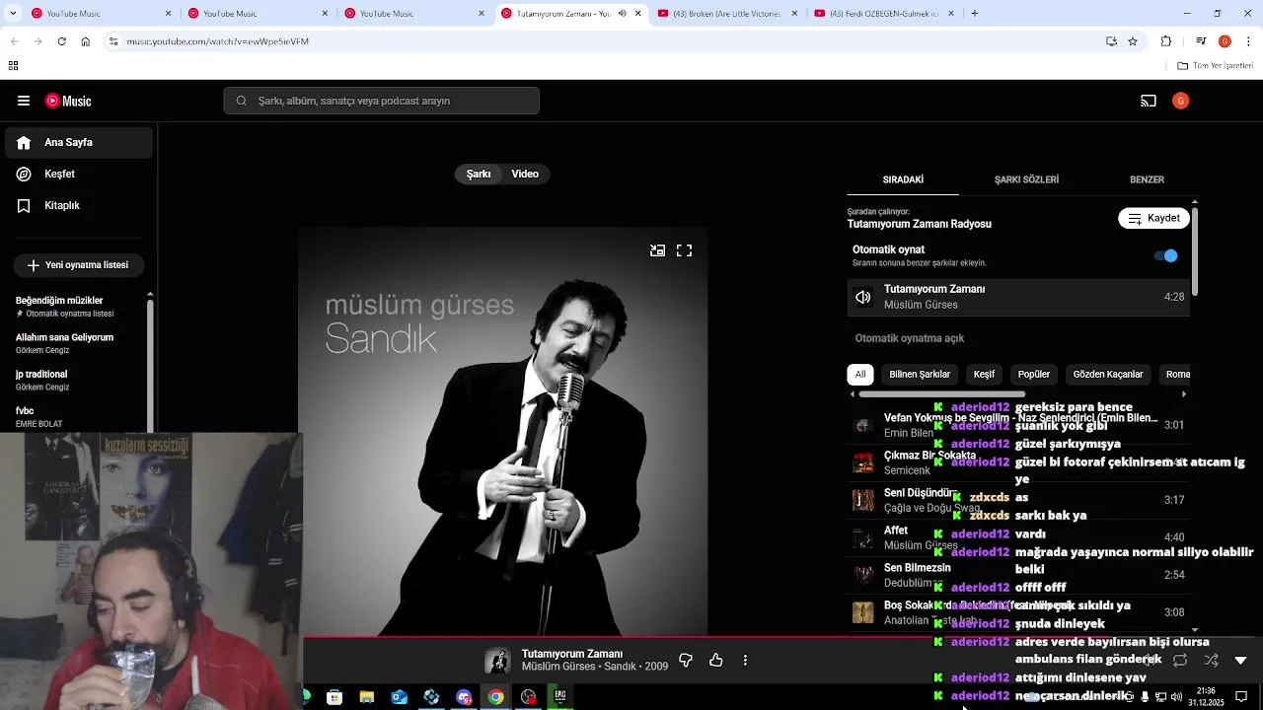Click the chips horizontal scrollbar

click(x=942, y=394)
